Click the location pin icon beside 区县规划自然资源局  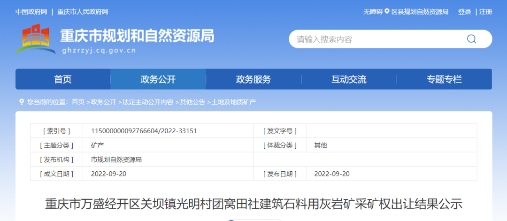[387, 12]
